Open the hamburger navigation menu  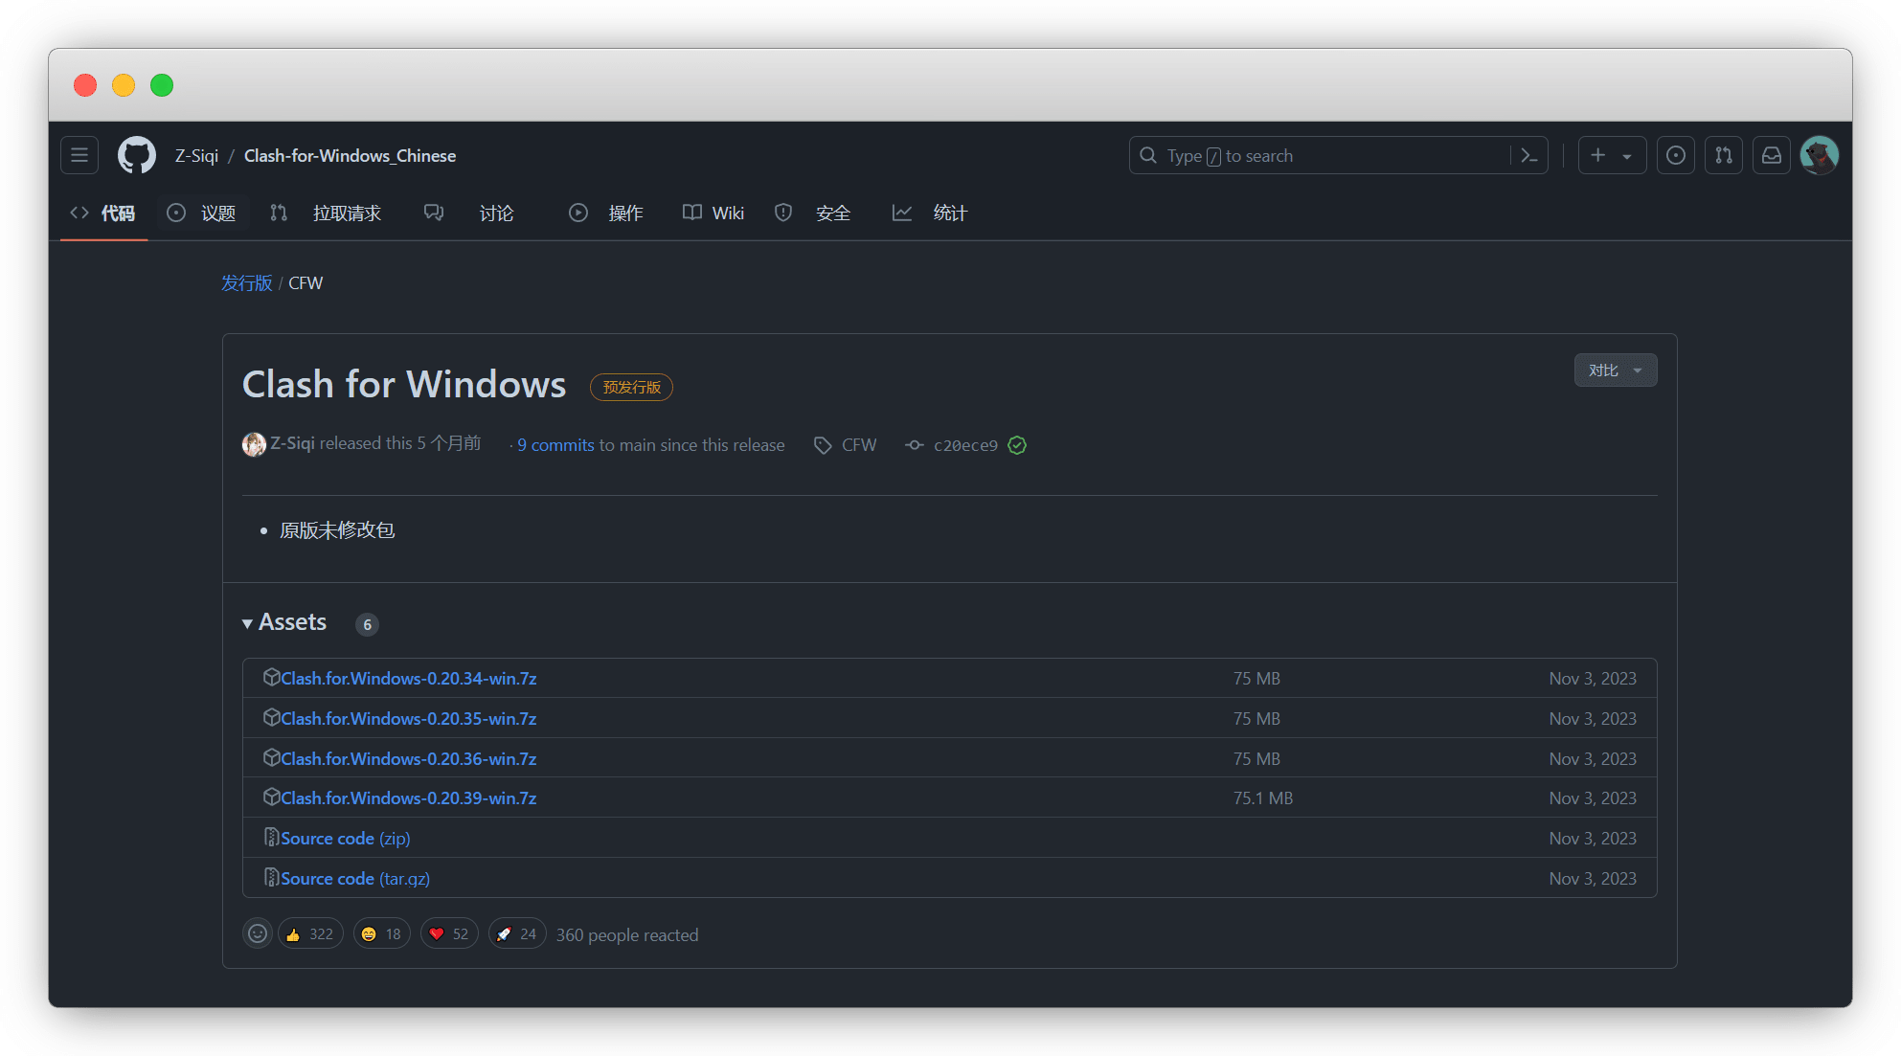[79, 155]
